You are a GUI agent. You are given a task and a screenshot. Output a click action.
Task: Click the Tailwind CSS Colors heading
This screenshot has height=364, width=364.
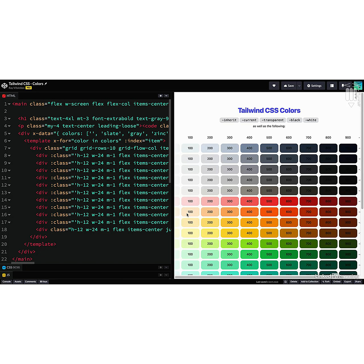coord(269,110)
